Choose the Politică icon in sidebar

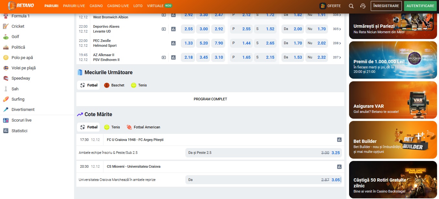point(6,47)
